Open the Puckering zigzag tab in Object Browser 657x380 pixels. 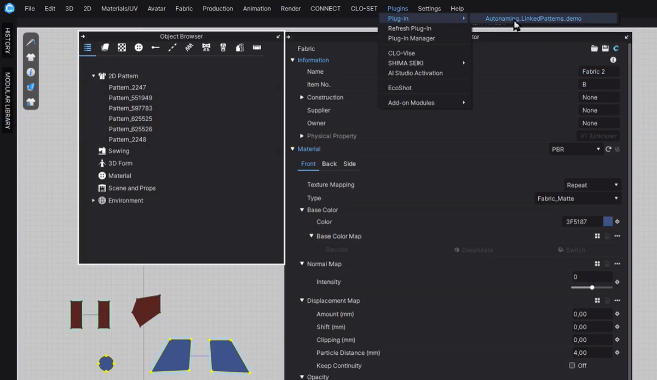pos(189,48)
